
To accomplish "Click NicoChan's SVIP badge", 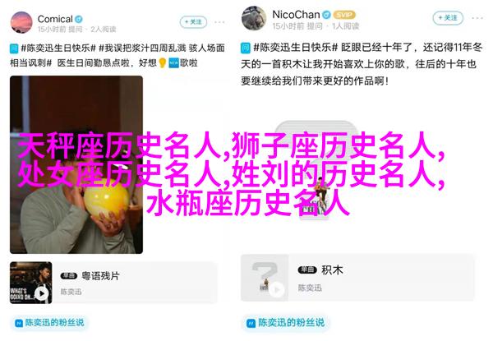I will coord(344,15).
